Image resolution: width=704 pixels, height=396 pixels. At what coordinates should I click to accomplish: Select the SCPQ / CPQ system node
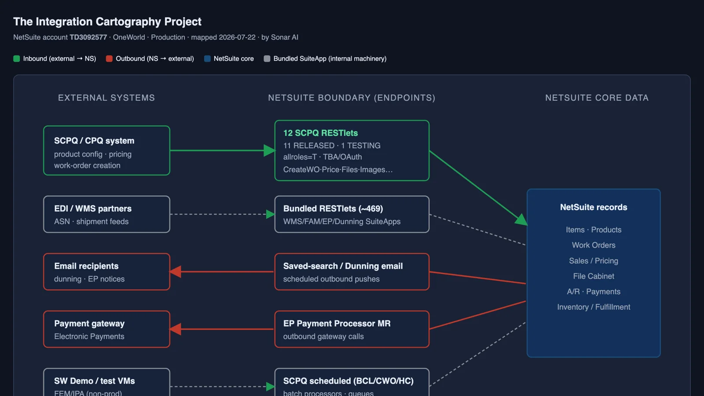click(x=106, y=150)
